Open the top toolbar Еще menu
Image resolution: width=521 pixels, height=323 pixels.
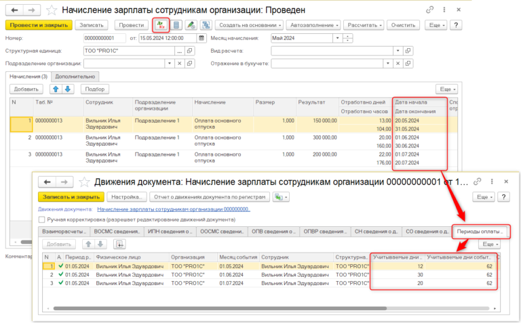click(436, 25)
